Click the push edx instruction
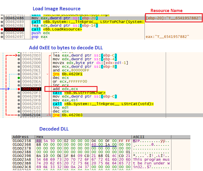Viewport: 203px width, 171px height. (41, 33)
